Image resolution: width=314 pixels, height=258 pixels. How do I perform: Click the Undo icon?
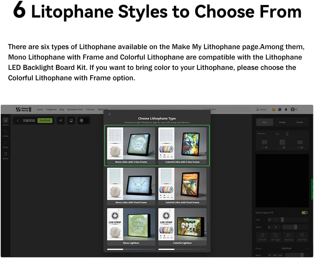click(x=5, y=131)
